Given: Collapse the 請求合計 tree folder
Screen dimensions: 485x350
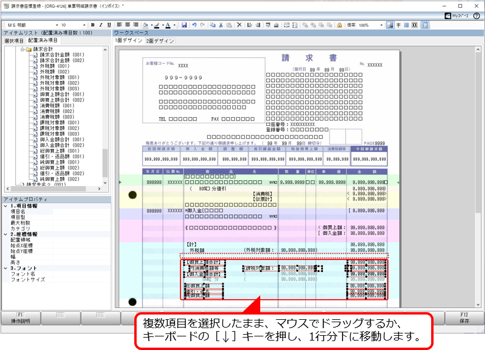Looking at the screenshot, I should (22, 49).
